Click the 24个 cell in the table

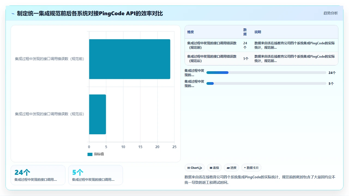(245, 45)
